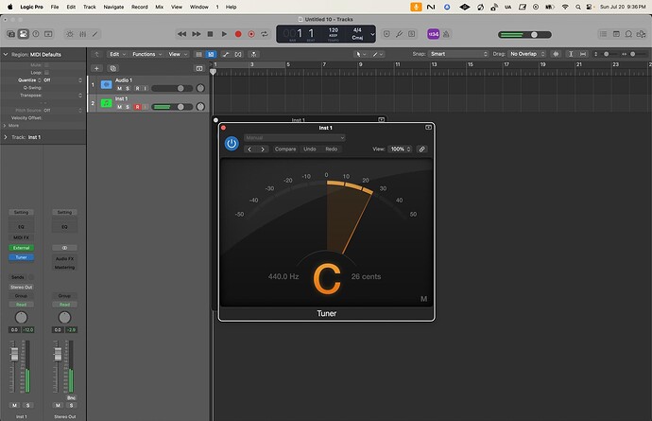The image size is (652, 421).
Task: Collapse the Region MIDI Defaults disclosure
Action: click(x=6, y=55)
